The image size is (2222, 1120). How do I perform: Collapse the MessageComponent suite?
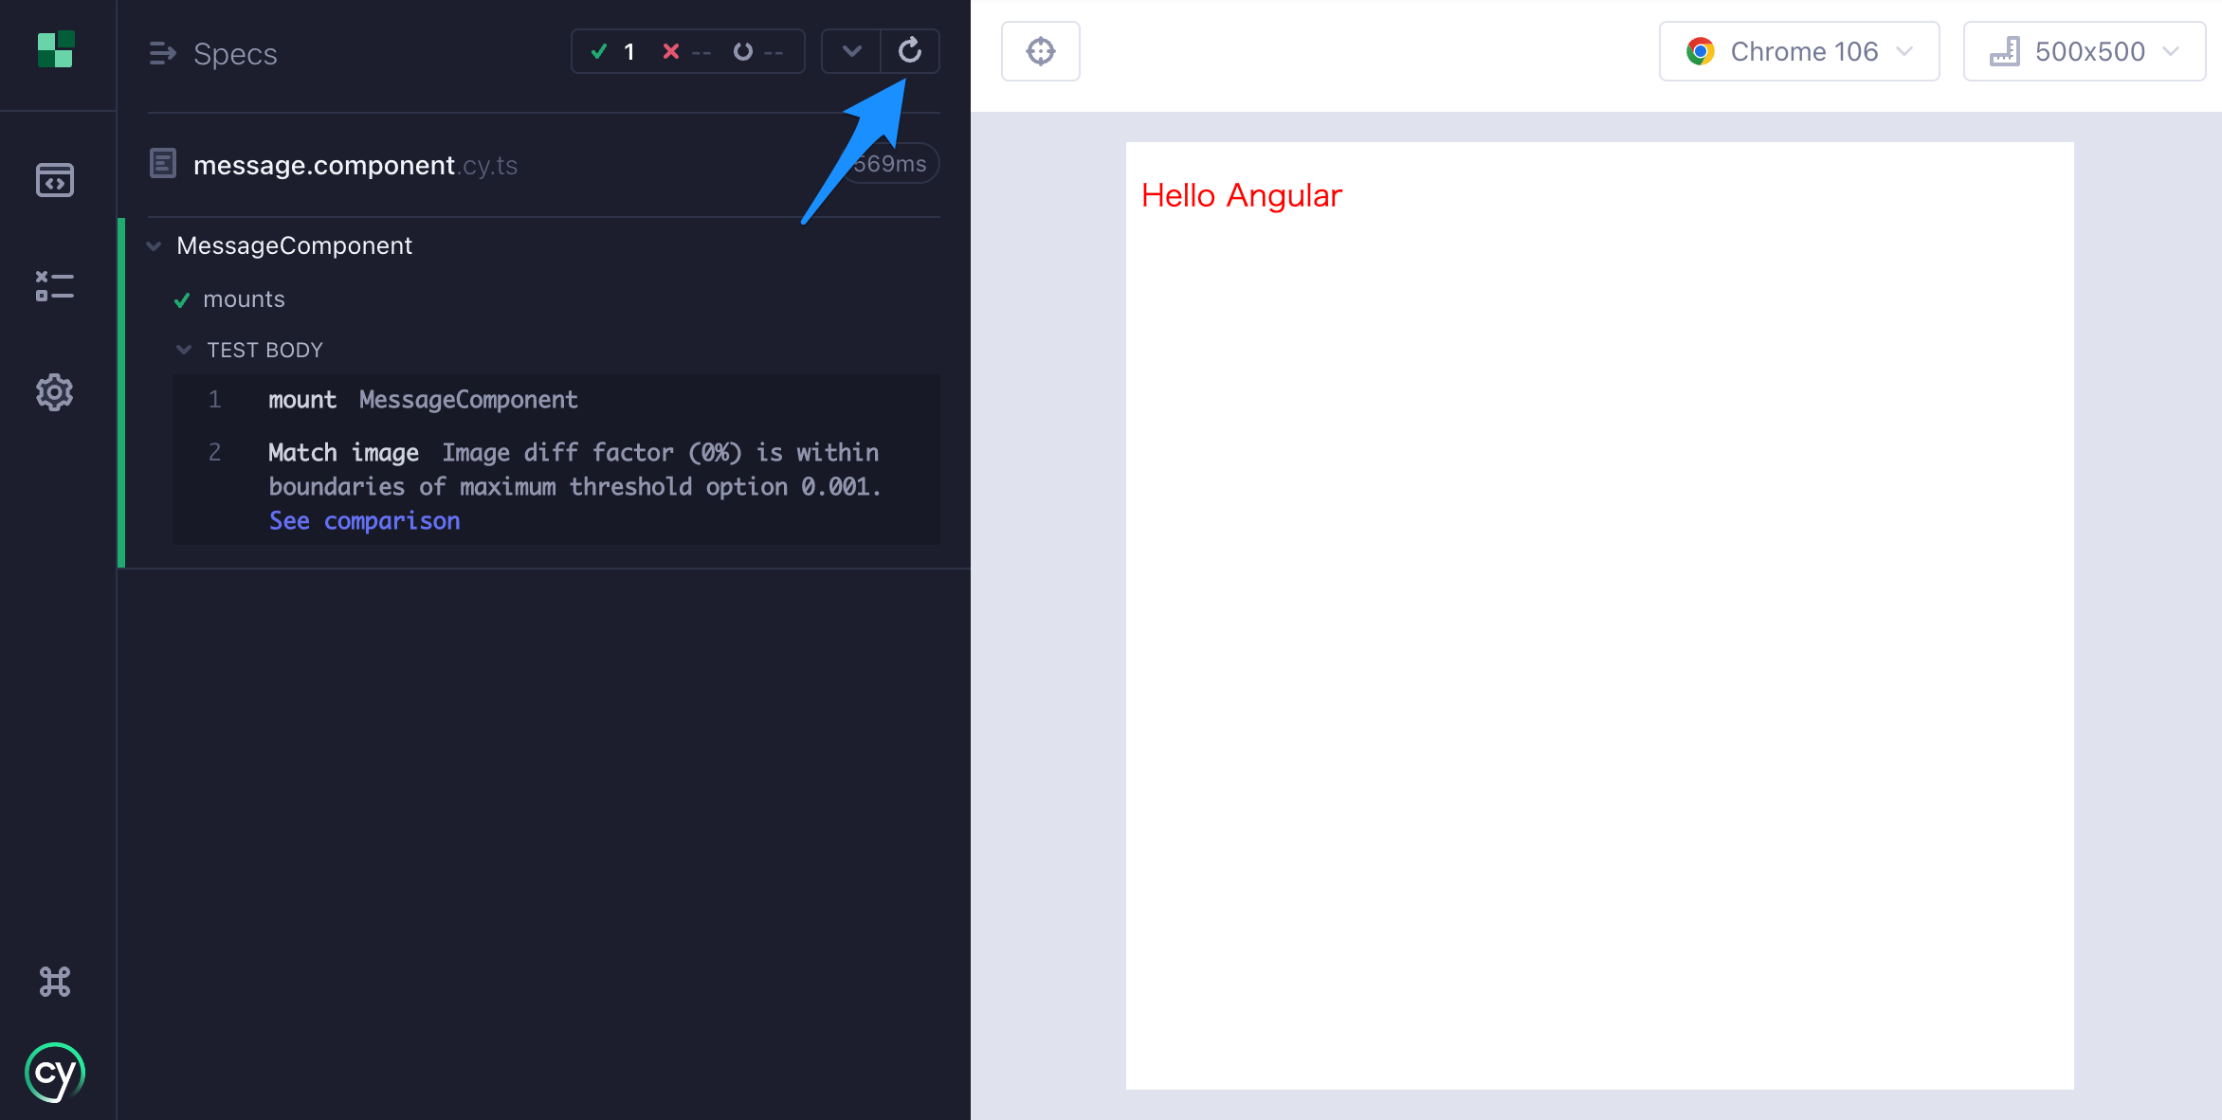(154, 246)
